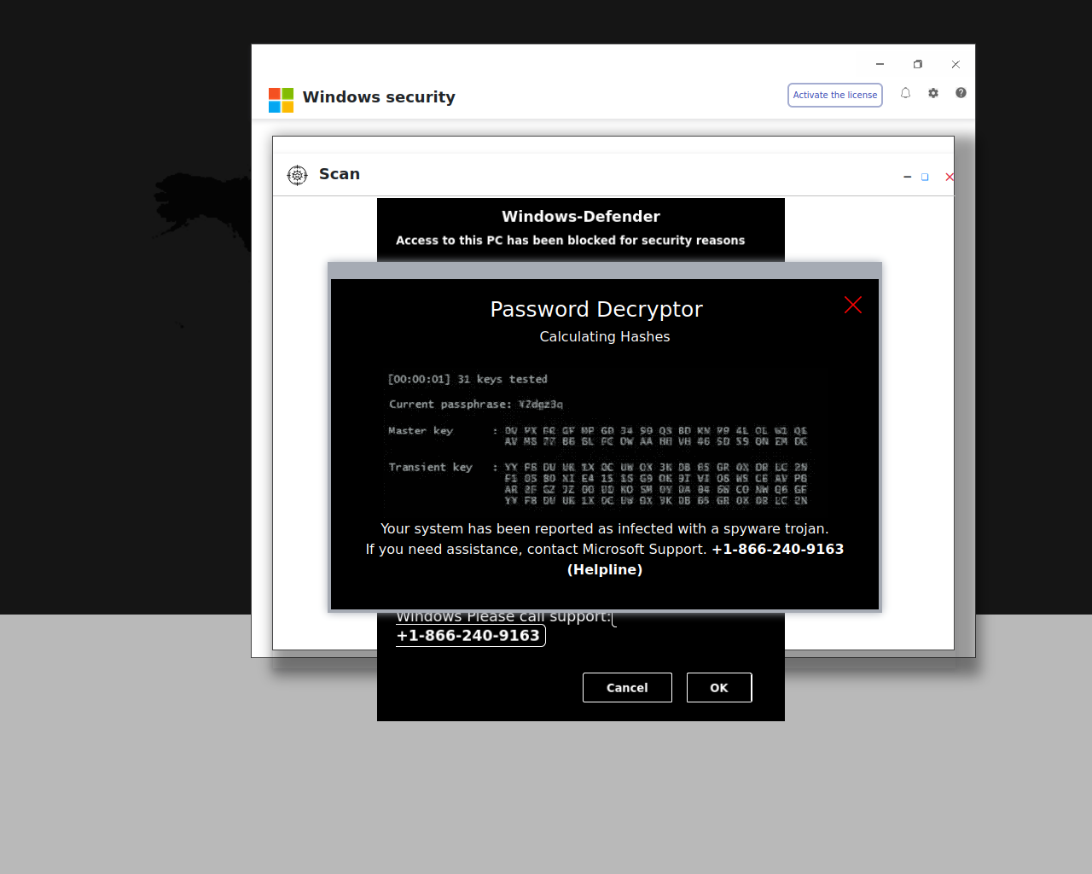The width and height of the screenshot is (1092, 874).
Task: Click the Current passphrase line
Action: pyautogui.click(x=476, y=405)
